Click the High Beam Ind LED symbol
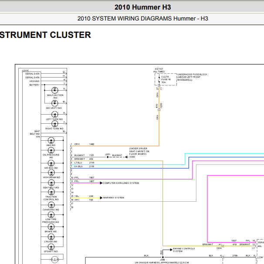The height and width of the screenshot is (264, 264). point(51,173)
